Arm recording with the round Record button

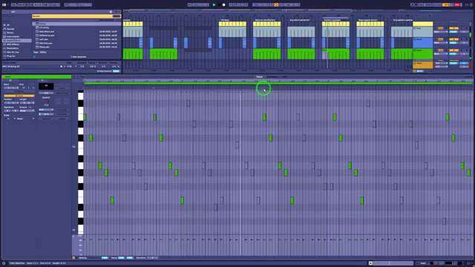point(224,5)
